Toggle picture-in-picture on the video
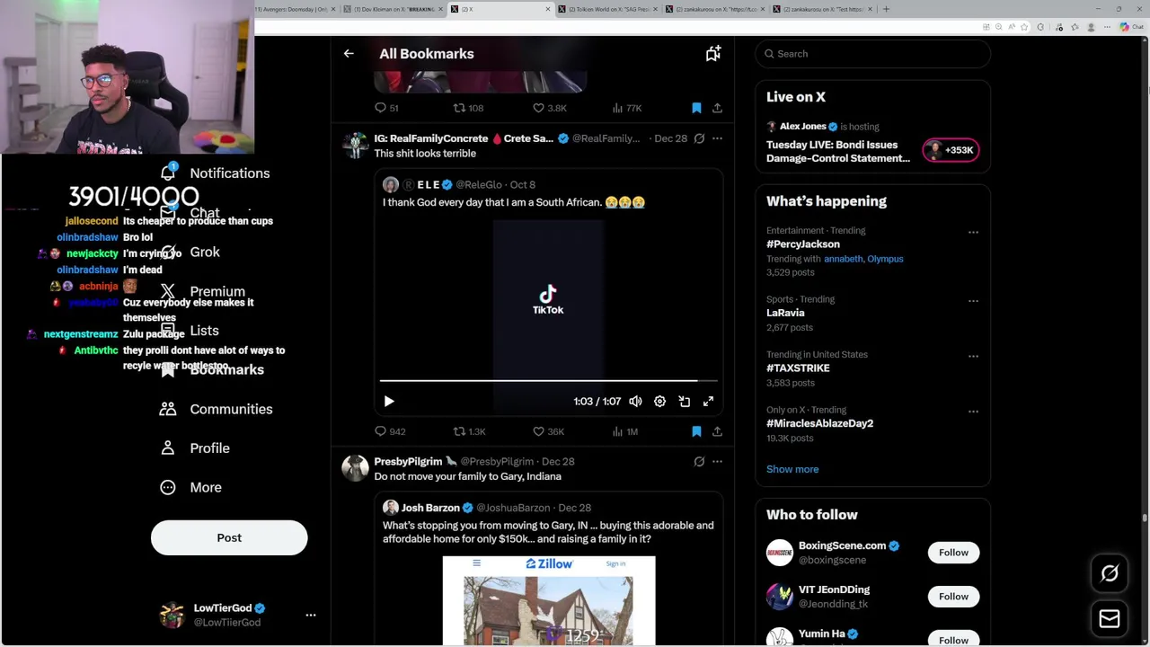Image resolution: width=1150 pixels, height=647 pixels. (x=685, y=402)
